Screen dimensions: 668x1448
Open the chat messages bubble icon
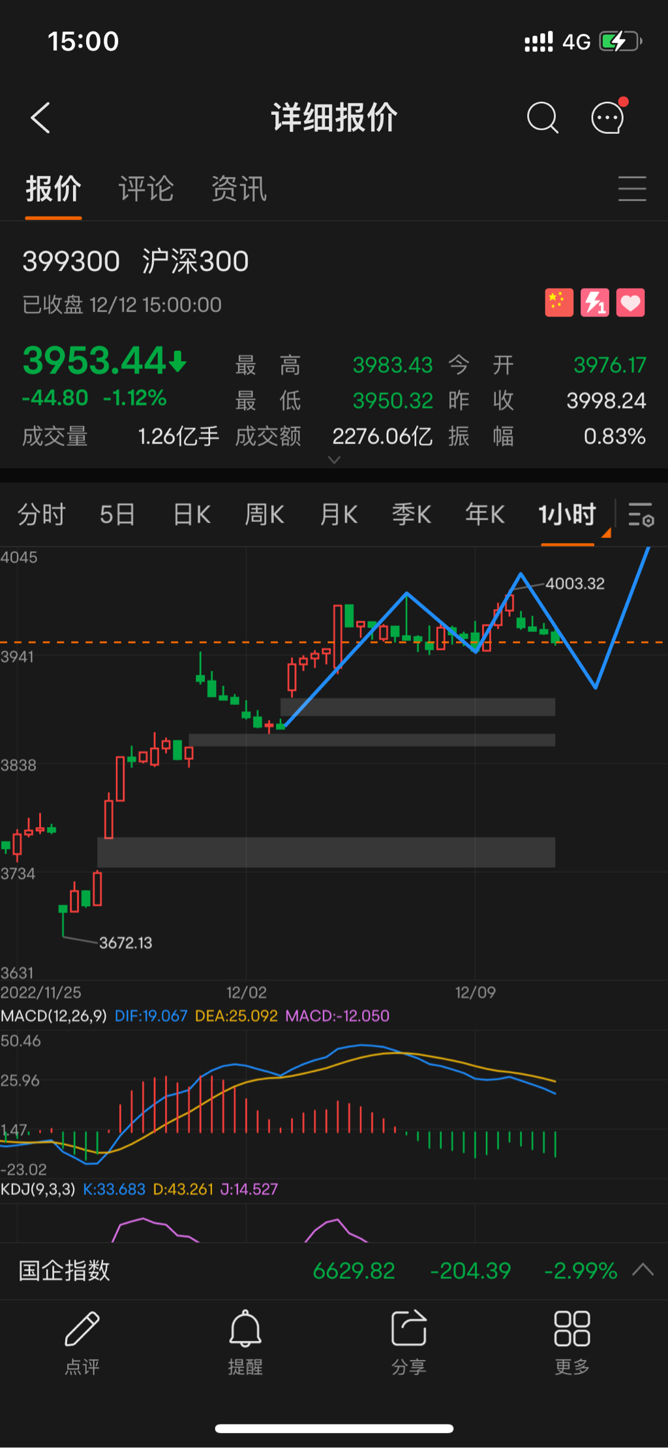point(609,117)
